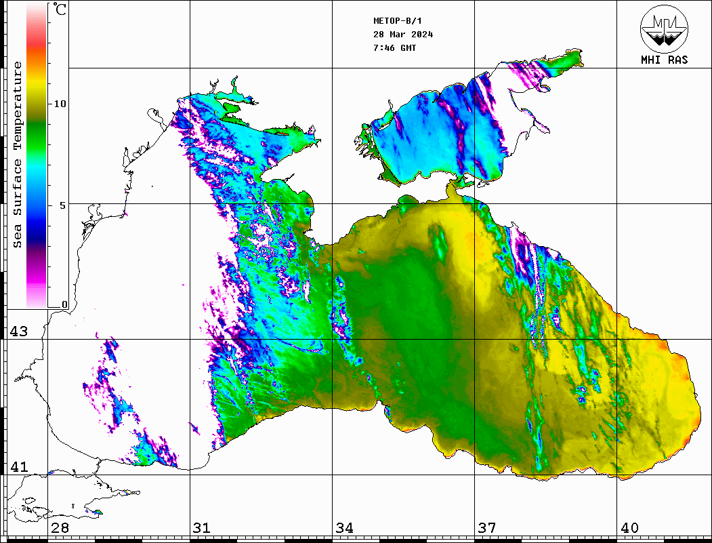Click the 'MHI RAS' caption text

(665, 60)
